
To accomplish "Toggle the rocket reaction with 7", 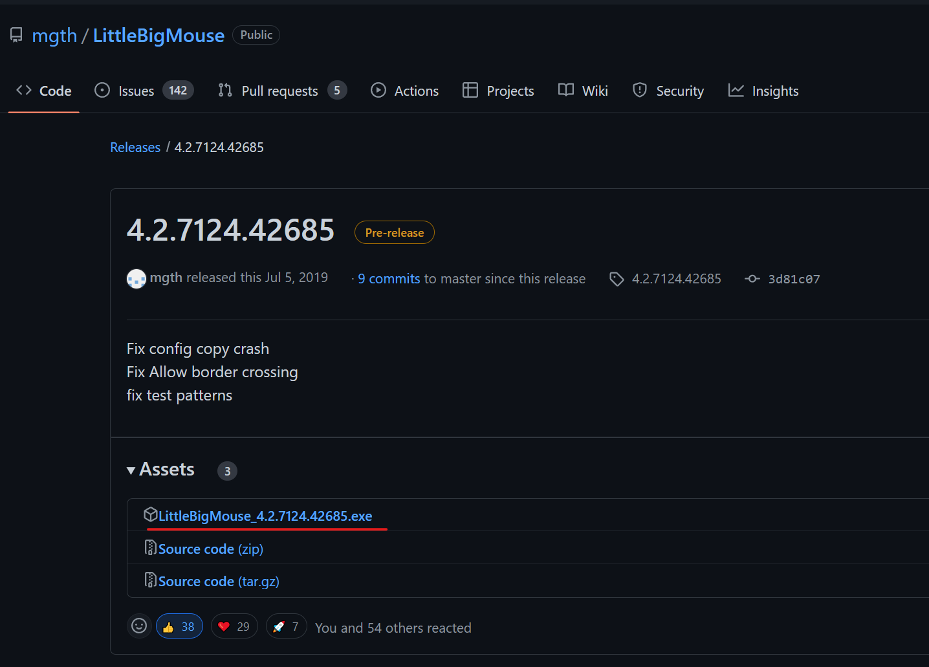I will point(287,626).
